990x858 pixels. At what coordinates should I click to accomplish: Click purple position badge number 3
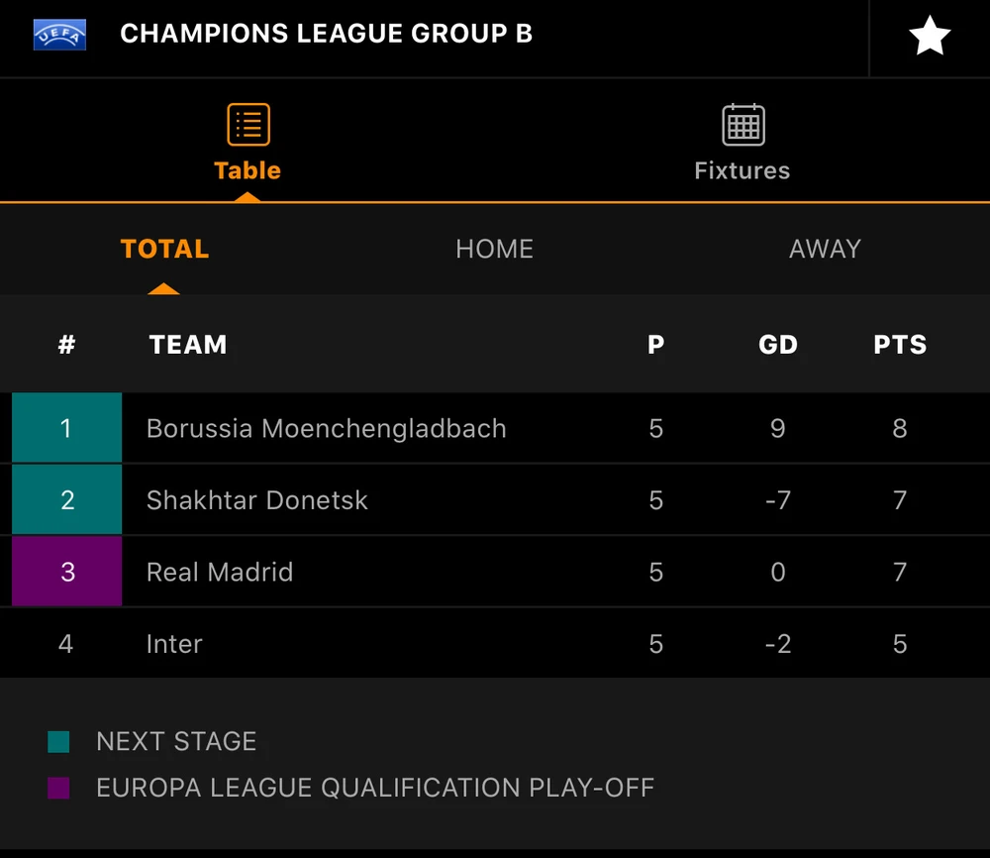(66, 572)
